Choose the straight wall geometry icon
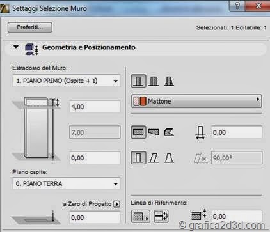 click(138, 132)
